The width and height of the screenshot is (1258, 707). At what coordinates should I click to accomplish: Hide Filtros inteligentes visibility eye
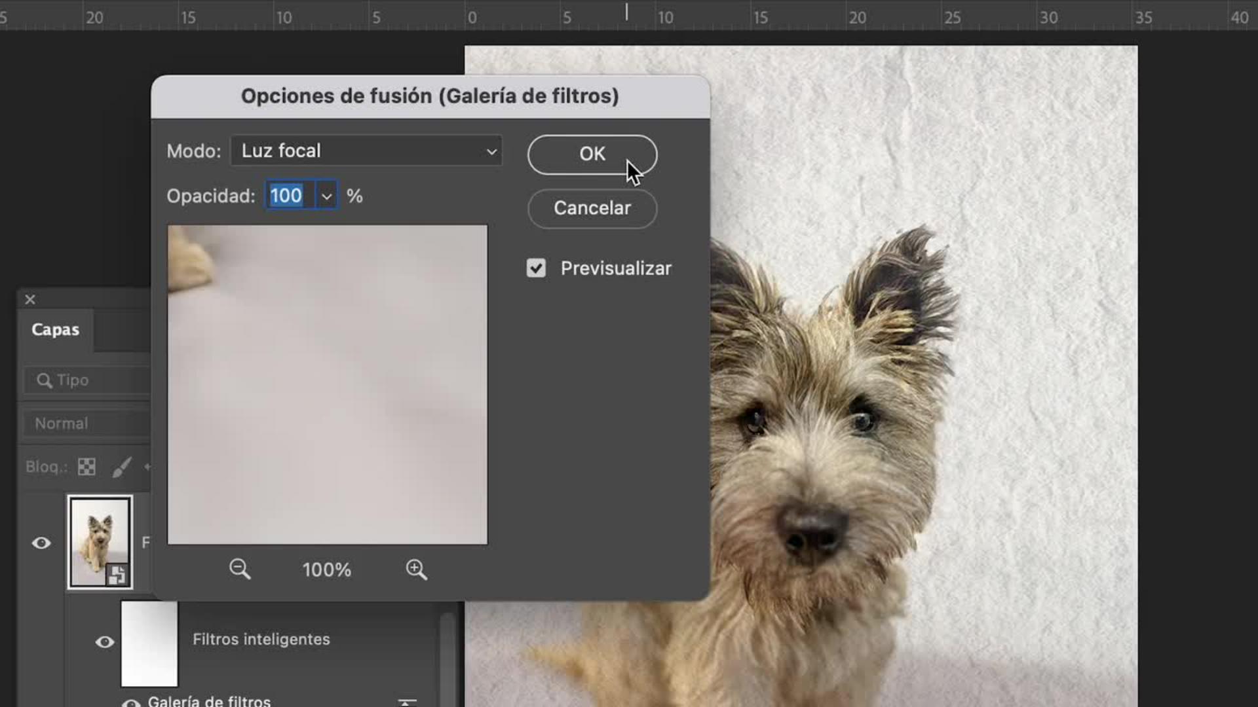[x=105, y=642]
